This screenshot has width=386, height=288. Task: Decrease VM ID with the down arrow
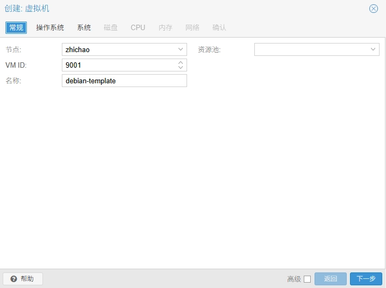click(181, 68)
